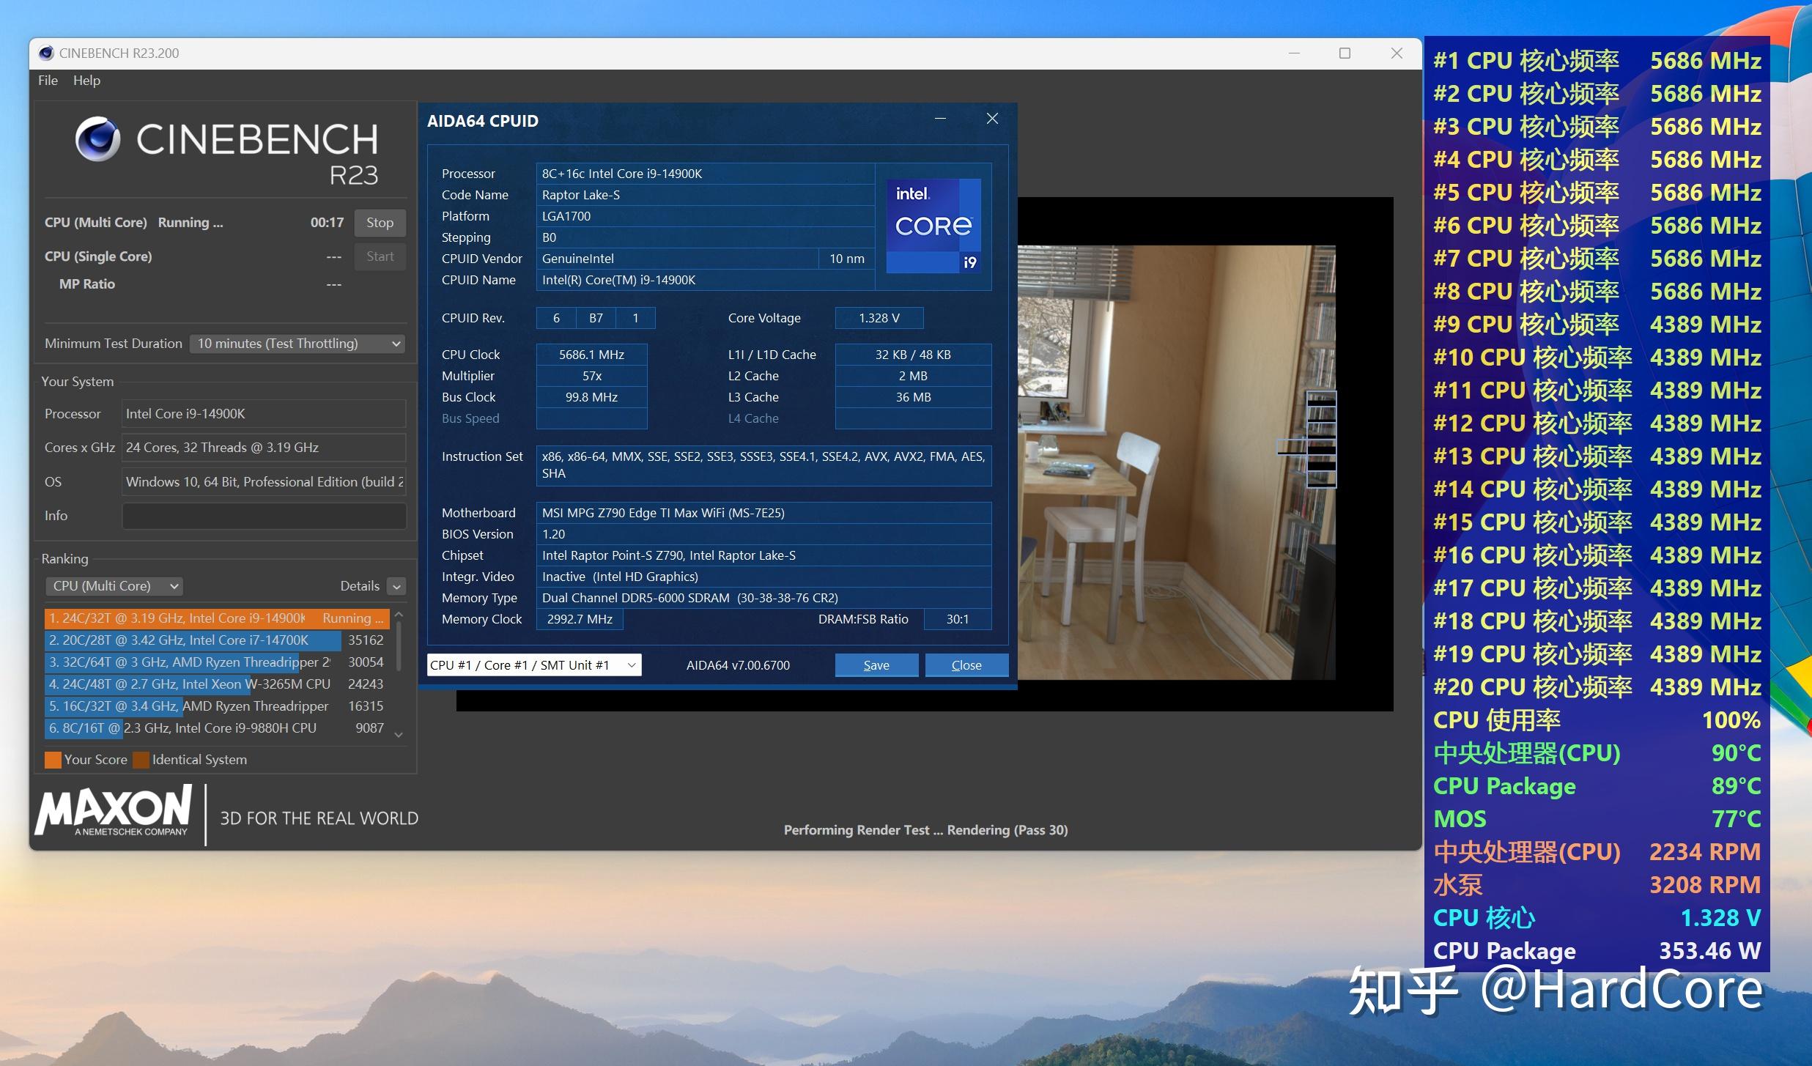Screen dimensions: 1812x1066
Task: Click the 水泵 3208 RPM overlay row
Action: [x=1597, y=884]
